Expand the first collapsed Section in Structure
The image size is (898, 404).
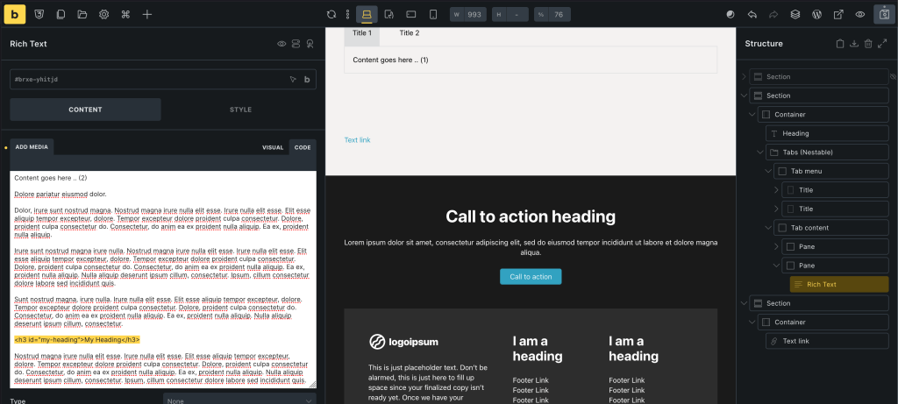[745, 77]
